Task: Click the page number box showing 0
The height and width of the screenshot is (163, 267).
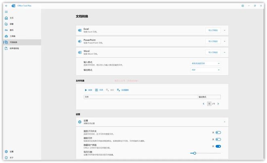Action: tap(209, 104)
